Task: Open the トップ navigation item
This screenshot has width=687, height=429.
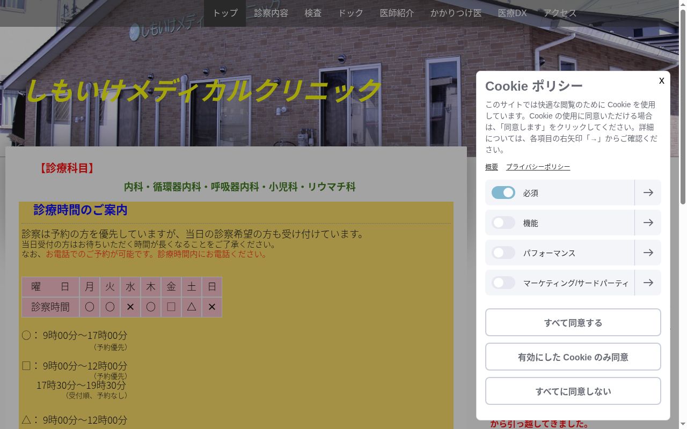Action: [x=225, y=13]
